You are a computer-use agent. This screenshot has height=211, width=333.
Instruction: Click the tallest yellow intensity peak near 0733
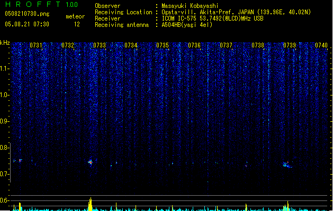[90, 204]
